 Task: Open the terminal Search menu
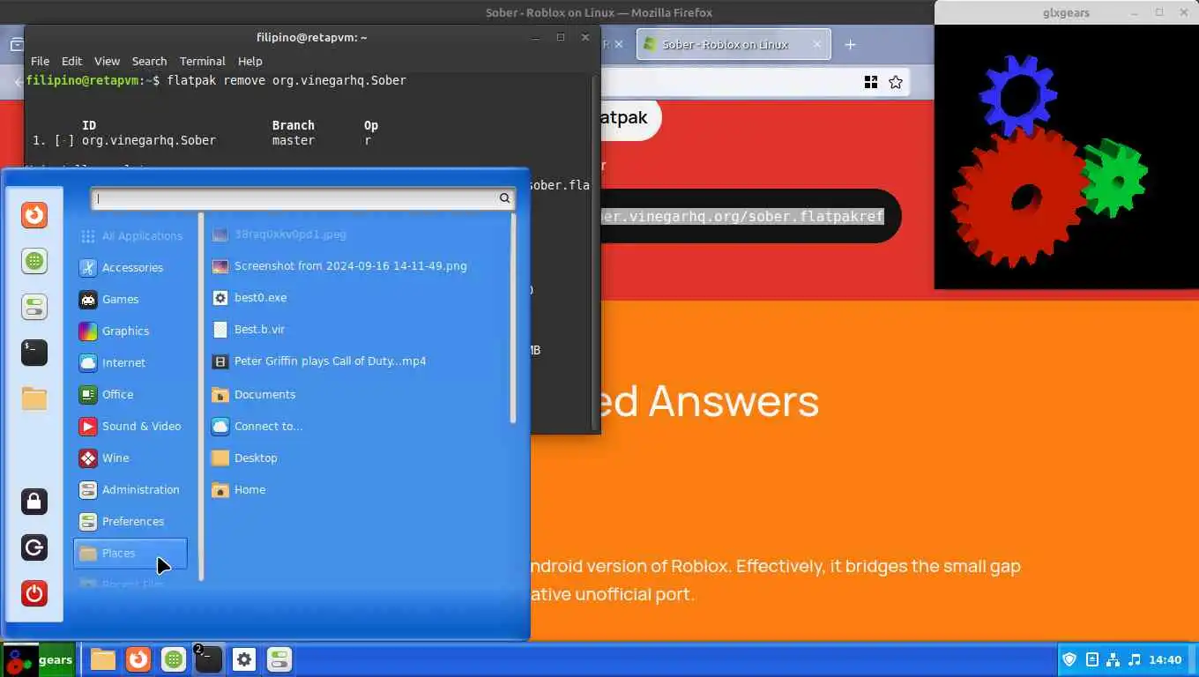click(x=149, y=61)
